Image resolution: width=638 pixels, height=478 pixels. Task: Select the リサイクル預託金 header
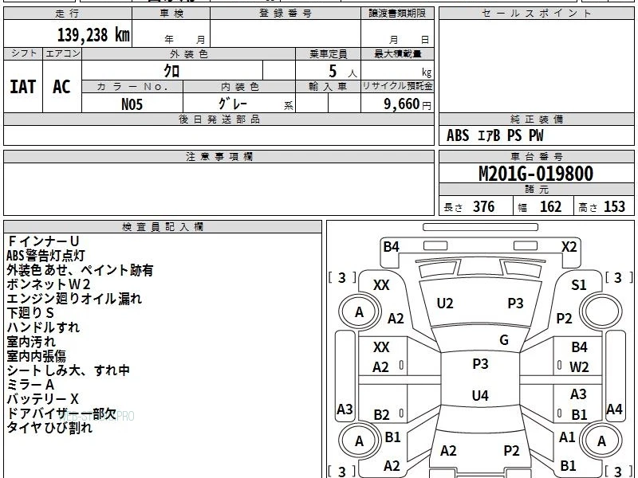tap(397, 86)
